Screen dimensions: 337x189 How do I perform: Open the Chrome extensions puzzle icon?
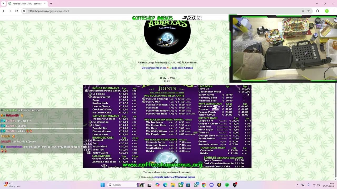317,11
